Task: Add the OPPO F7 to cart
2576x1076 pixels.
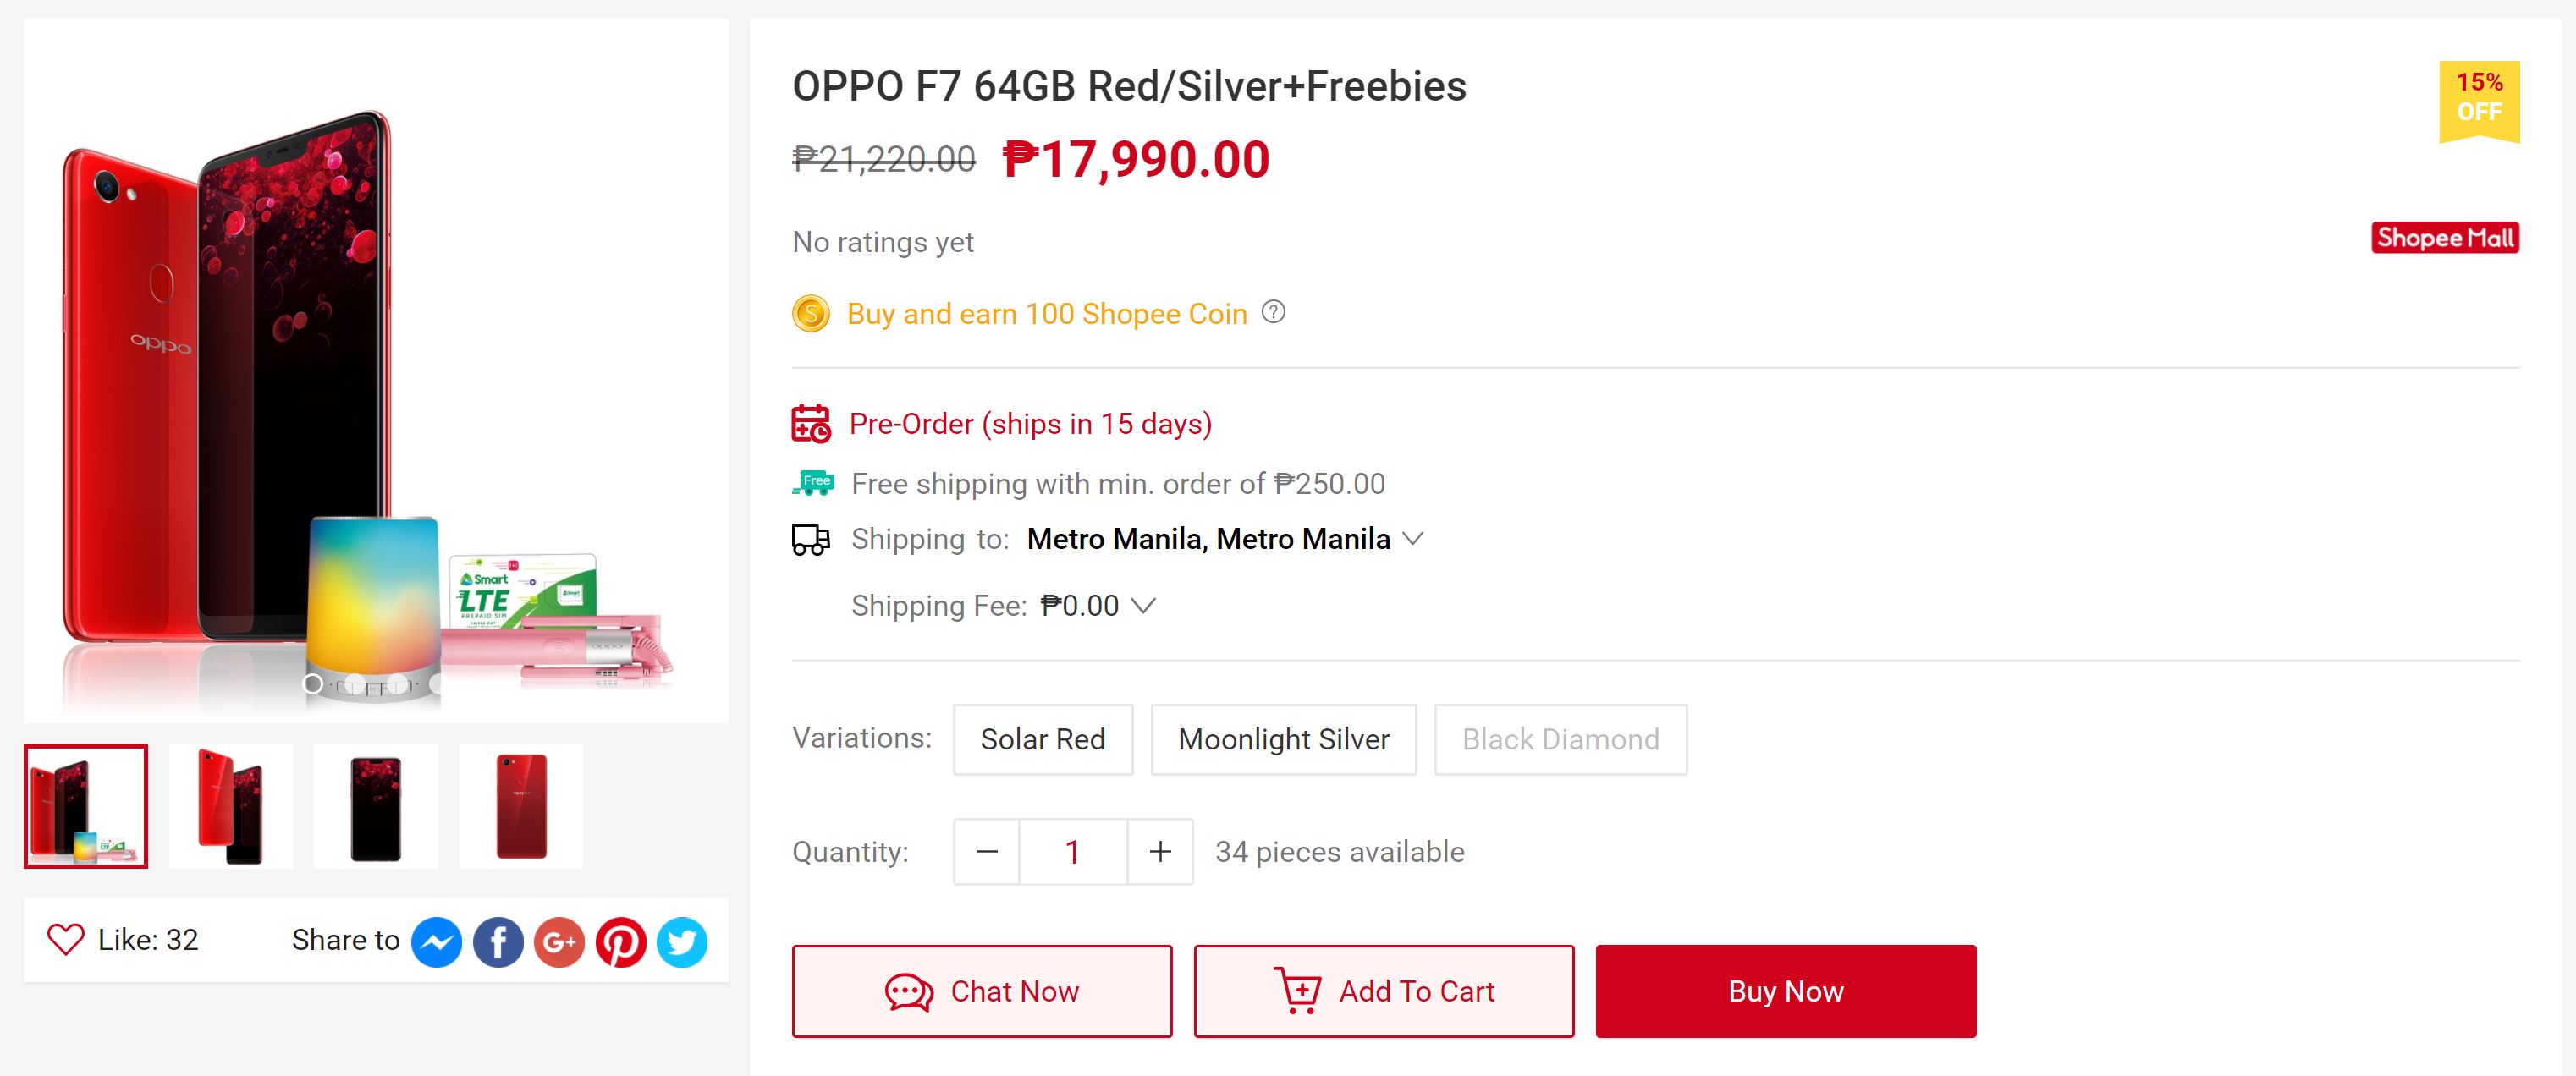Action: pyautogui.click(x=1384, y=991)
